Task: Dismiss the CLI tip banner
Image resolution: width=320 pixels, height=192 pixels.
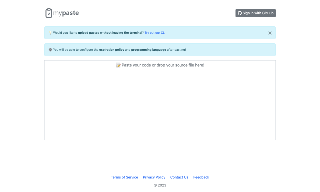Action: [x=270, y=33]
